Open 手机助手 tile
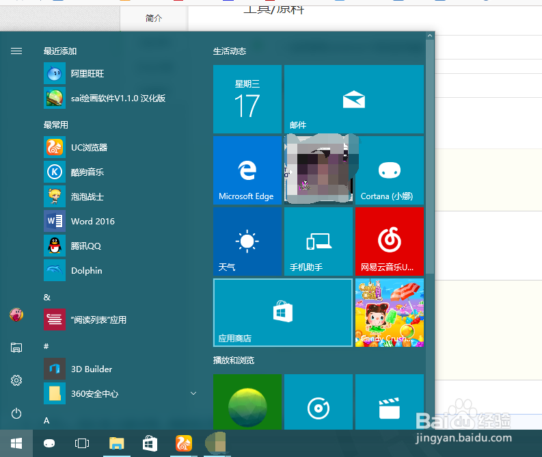 click(x=319, y=241)
